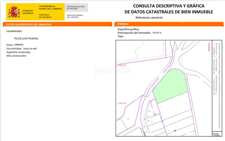The height and width of the screenshot is (141, 225).
Task: Select 'VICEPRESIDENCIA PRIMERA DEL GOBIERNO' text
Action: tap(50, 8)
